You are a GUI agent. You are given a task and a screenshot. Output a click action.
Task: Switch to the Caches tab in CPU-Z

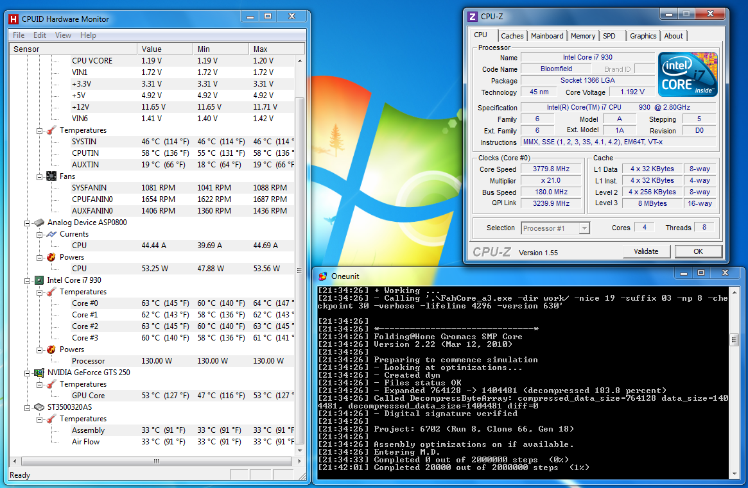(x=512, y=36)
